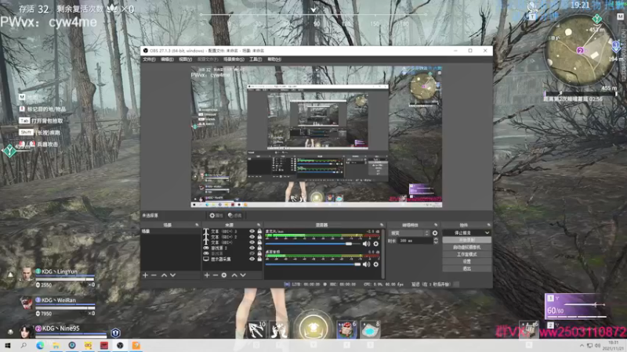This screenshot has height=352, width=627.
Task: Toggle visibility of the 文本 (GDI+) 2 source
Action: tap(252, 237)
